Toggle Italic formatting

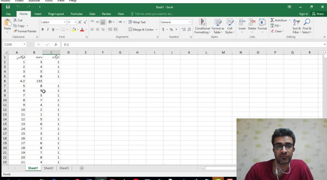(x=48, y=30)
